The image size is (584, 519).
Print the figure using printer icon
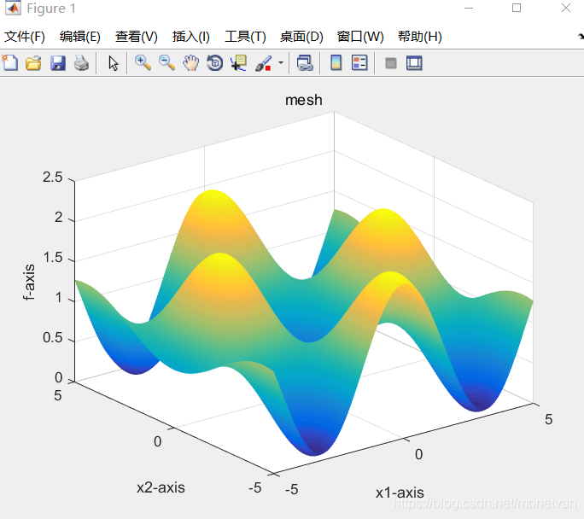82,63
